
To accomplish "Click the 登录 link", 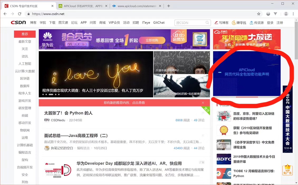I will pos(270,23).
